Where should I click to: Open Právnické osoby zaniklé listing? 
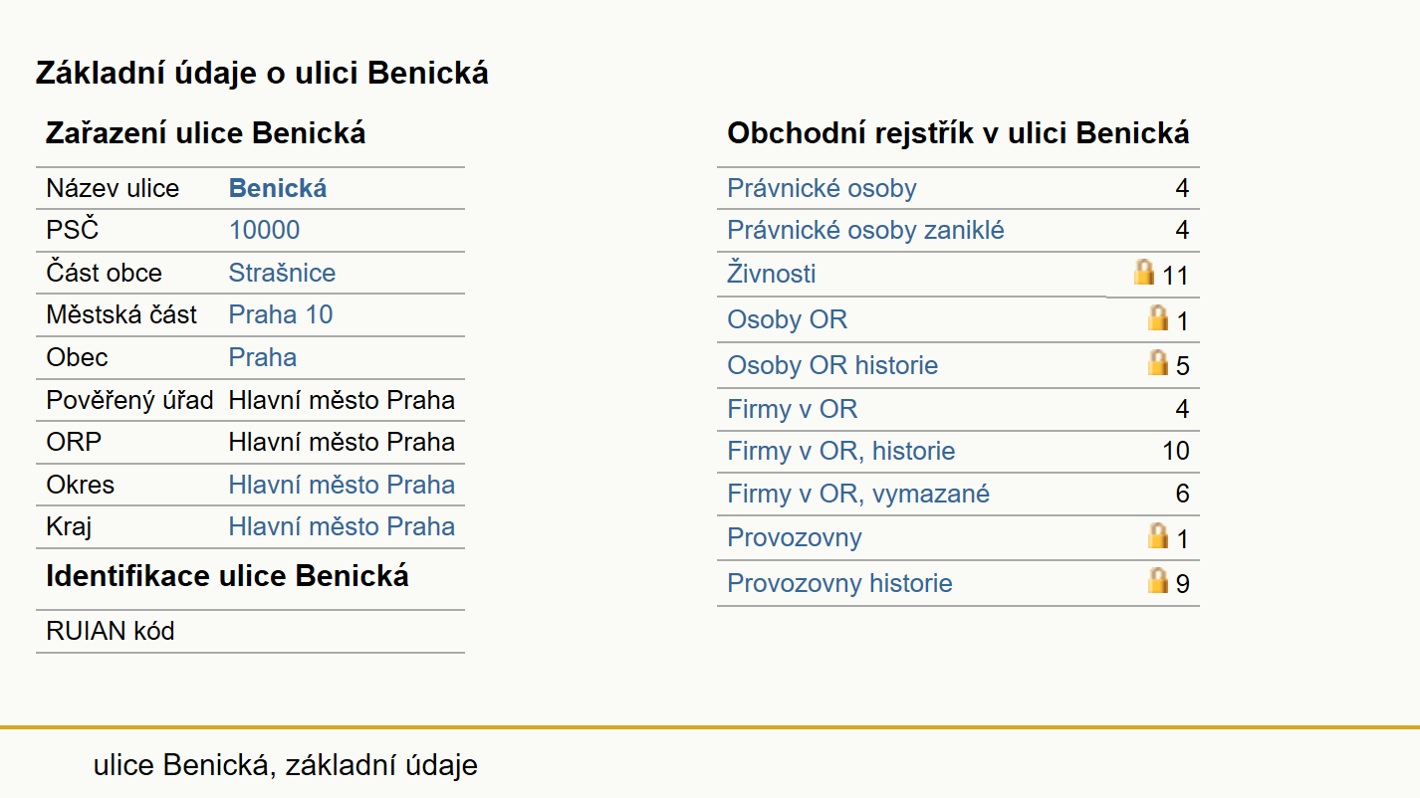pos(865,231)
